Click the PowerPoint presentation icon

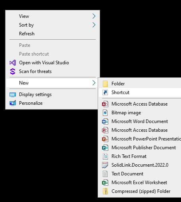105,139
